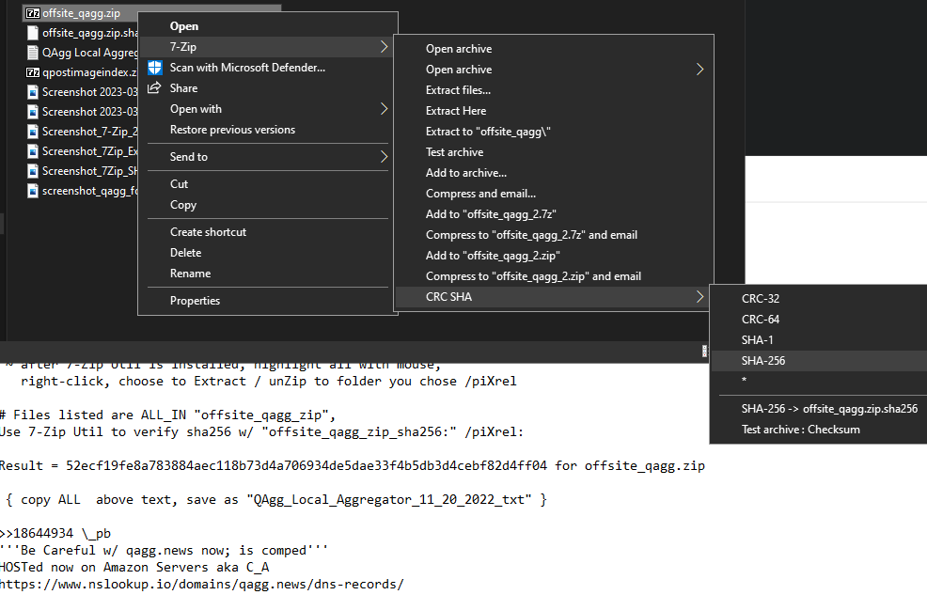
Task: Expand the Send to submenu arrow
Action: (384, 157)
